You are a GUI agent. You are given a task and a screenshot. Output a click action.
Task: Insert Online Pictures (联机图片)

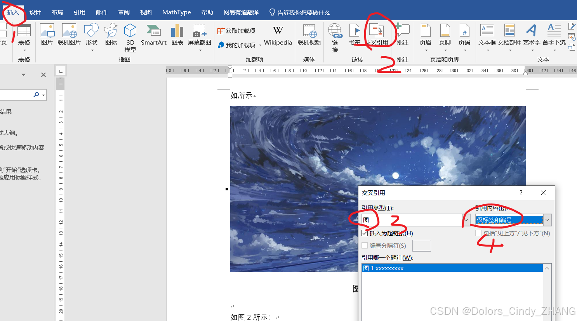pos(69,35)
